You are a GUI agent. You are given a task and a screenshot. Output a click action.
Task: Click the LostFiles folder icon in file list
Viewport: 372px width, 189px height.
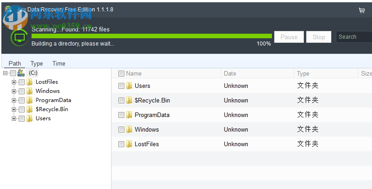point(129,144)
